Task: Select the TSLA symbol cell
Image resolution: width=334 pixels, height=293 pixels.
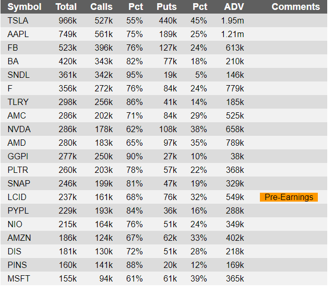Action: (x=18, y=21)
